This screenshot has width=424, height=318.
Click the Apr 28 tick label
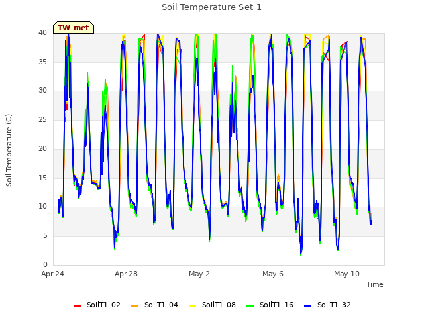[x=126, y=274]
